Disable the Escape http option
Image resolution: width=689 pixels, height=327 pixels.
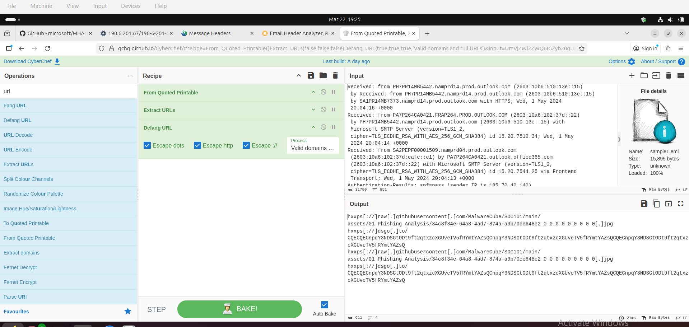point(197,145)
